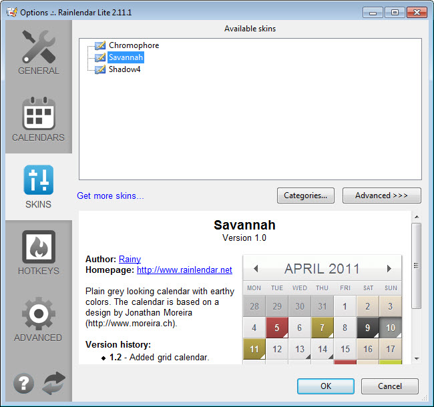Viewport: 434px width, 407px height.
Task: Click the Available skins label
Action: (250, 29)
